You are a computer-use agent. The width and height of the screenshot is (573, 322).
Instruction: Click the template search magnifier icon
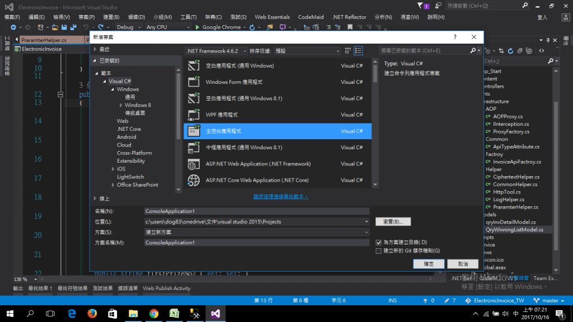(473, 51)
